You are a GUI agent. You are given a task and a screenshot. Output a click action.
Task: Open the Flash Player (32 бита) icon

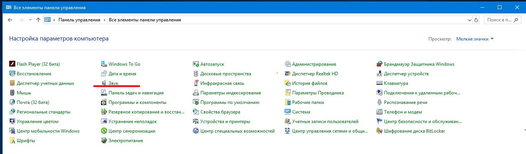[12, 64]
